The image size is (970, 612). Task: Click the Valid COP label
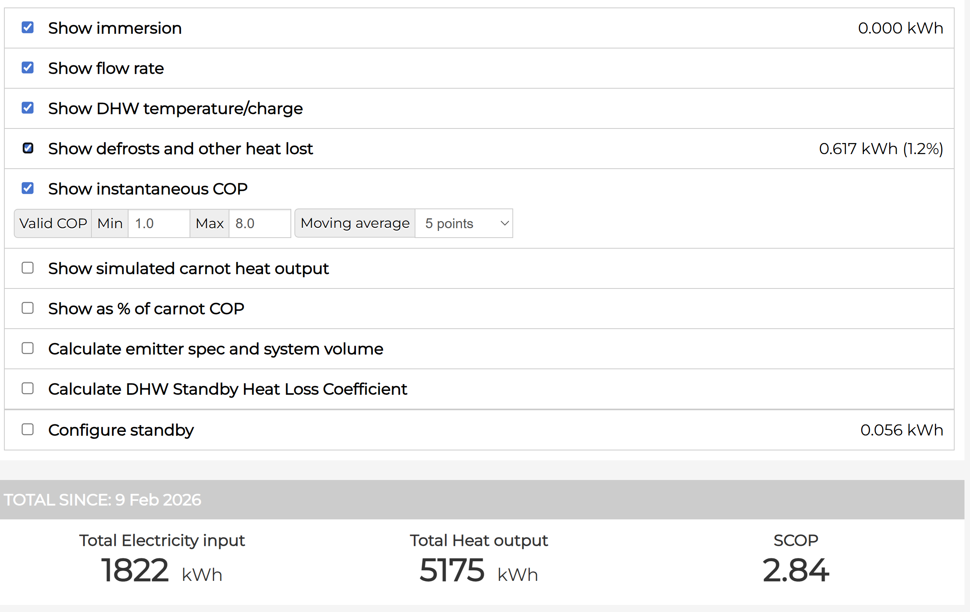[x=53, y=223]
